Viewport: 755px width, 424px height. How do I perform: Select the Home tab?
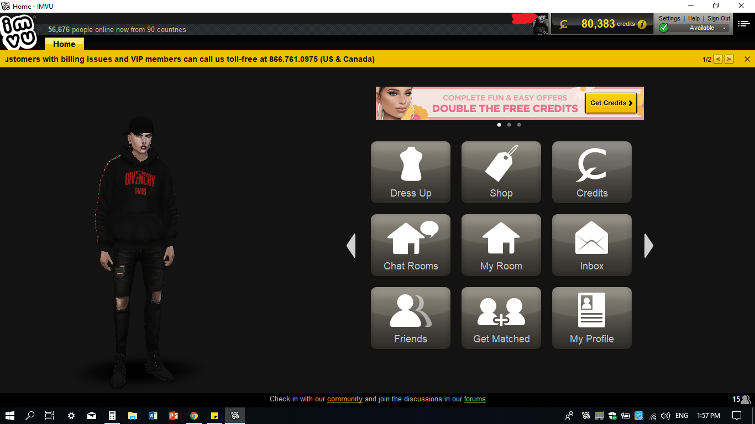click(x=64, y=44)
